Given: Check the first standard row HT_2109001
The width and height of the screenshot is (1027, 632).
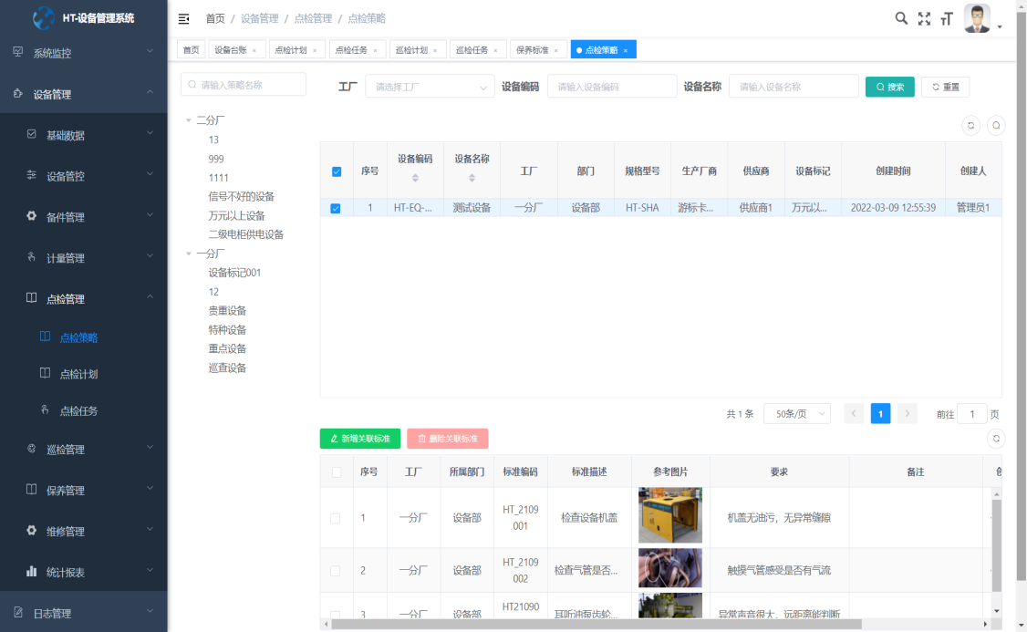Looking at the screenshot, I should click(x=336, y=518).
